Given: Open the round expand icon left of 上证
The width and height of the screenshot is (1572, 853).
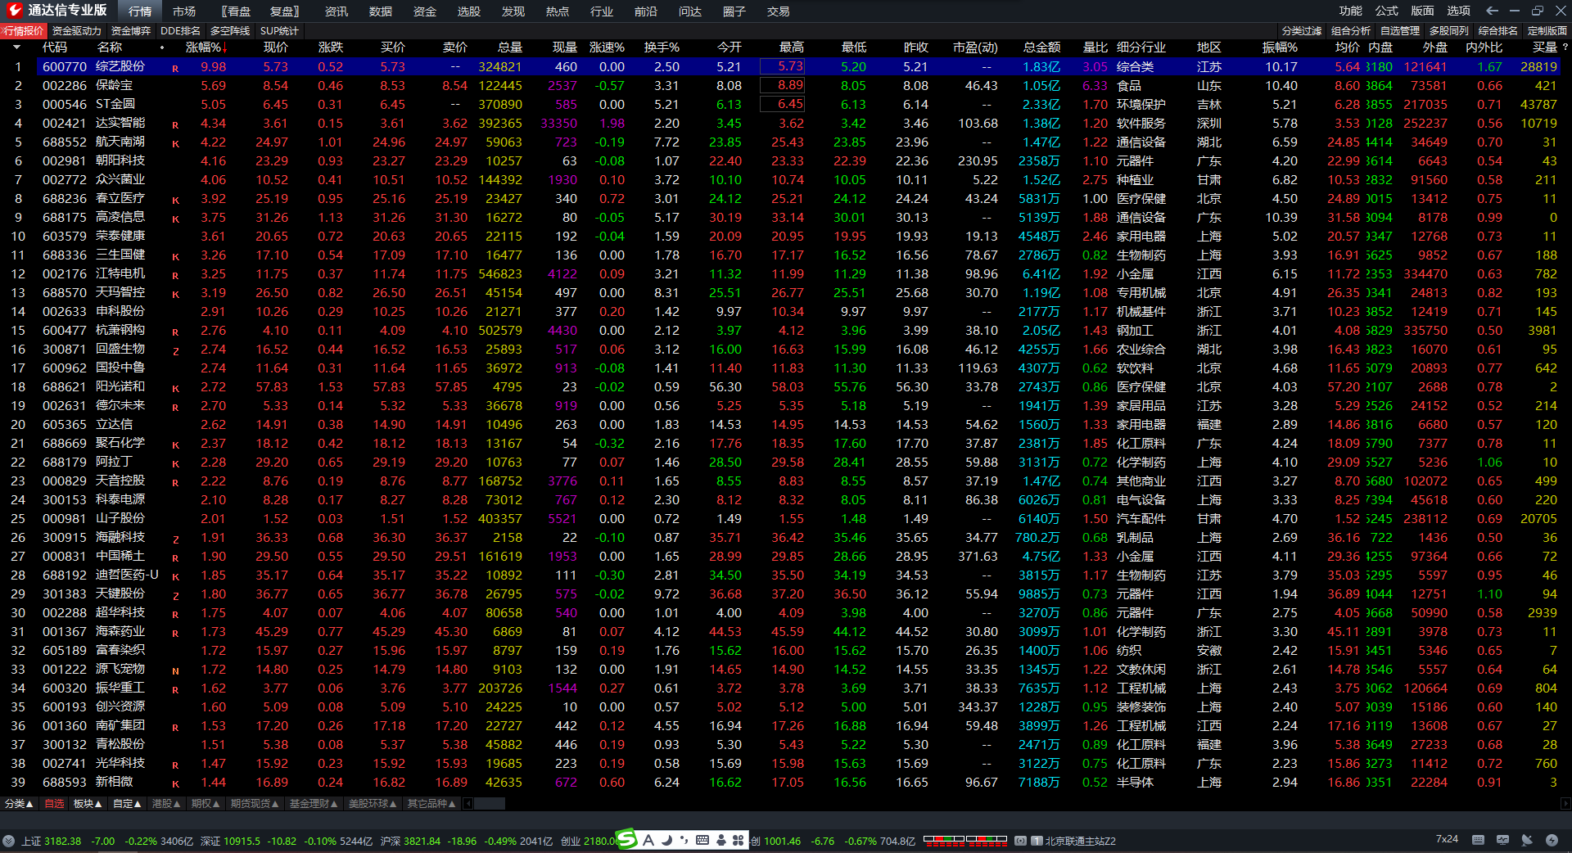Looking at the screenshot, I should [9, 841].
